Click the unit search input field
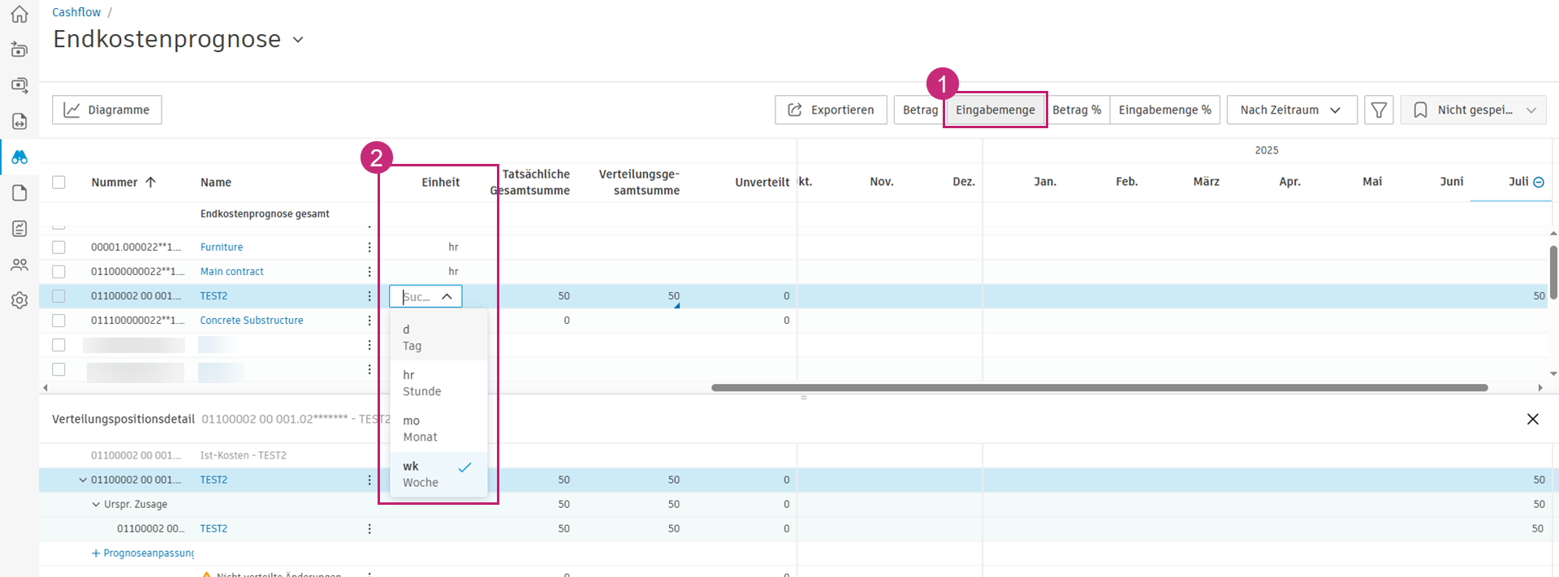1559x577 pixels. [x=417, y=296]
